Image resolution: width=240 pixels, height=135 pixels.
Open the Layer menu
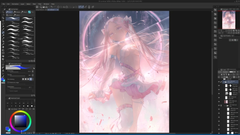[x=22, y=4]
